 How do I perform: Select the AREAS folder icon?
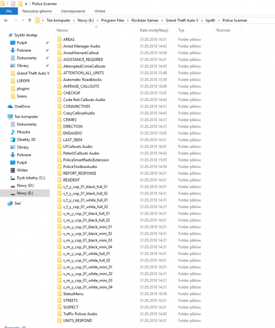coord(59,39)
